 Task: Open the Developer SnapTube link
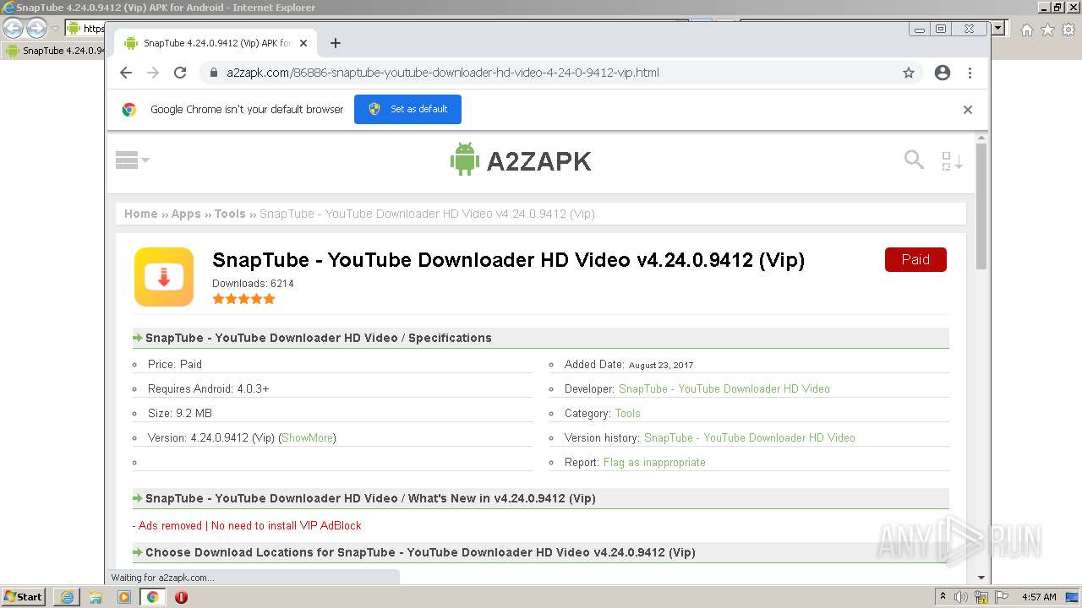pos(724,388)
